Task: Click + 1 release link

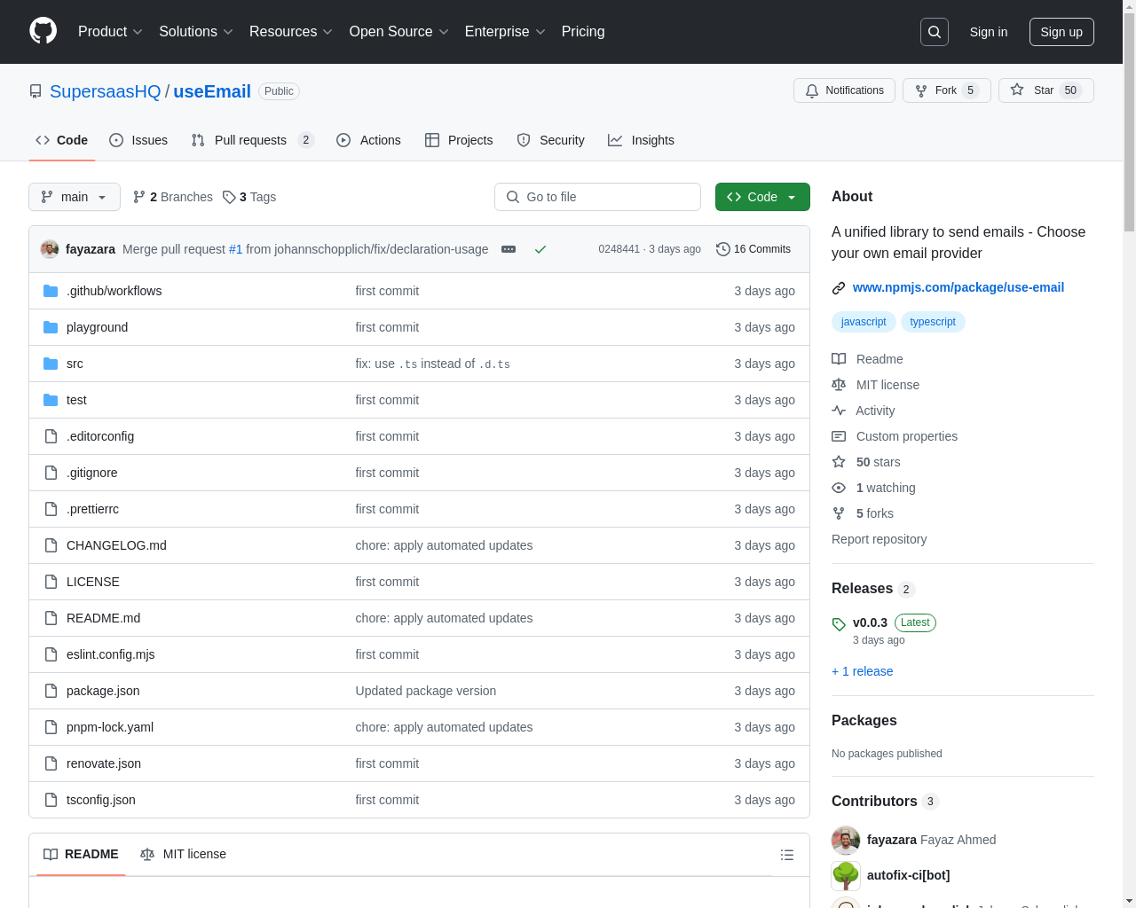Action: tap(863, 671)
